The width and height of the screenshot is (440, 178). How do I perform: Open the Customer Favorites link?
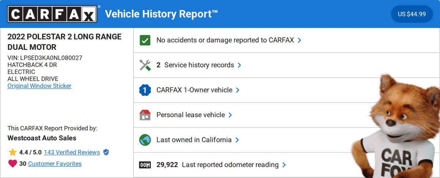[55, 164]
